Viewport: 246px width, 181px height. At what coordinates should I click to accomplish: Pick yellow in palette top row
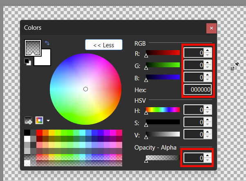click(x=51, y=132)
